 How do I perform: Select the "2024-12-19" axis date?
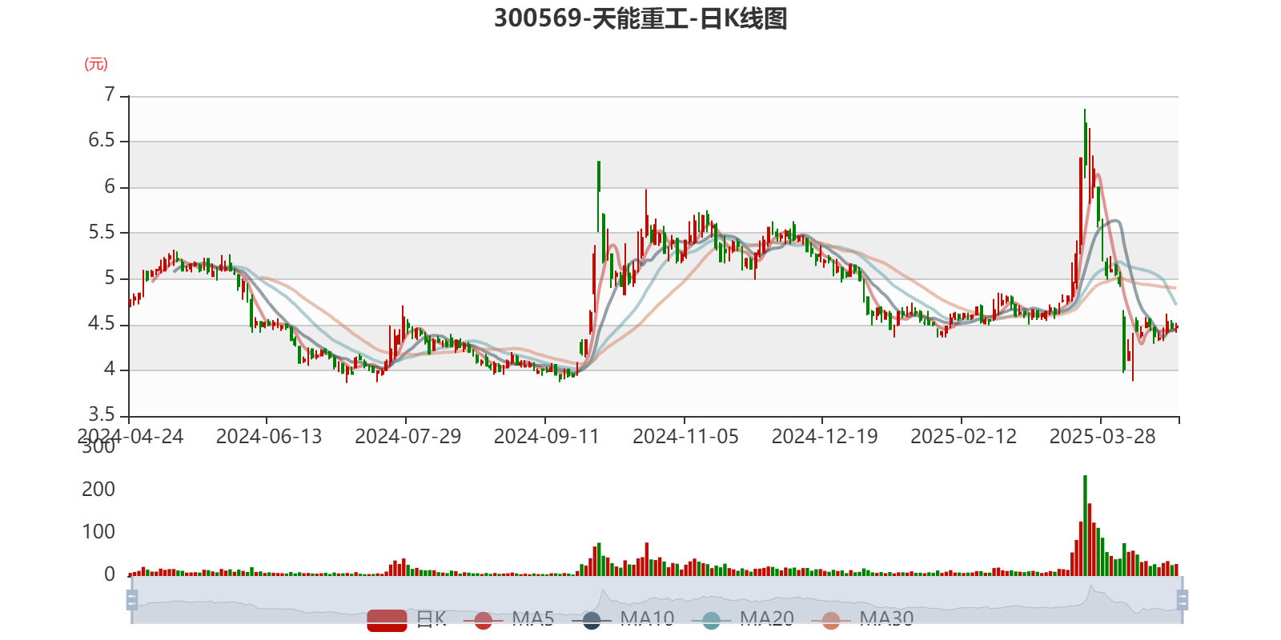pyautogui.click(x=825, y=437)
